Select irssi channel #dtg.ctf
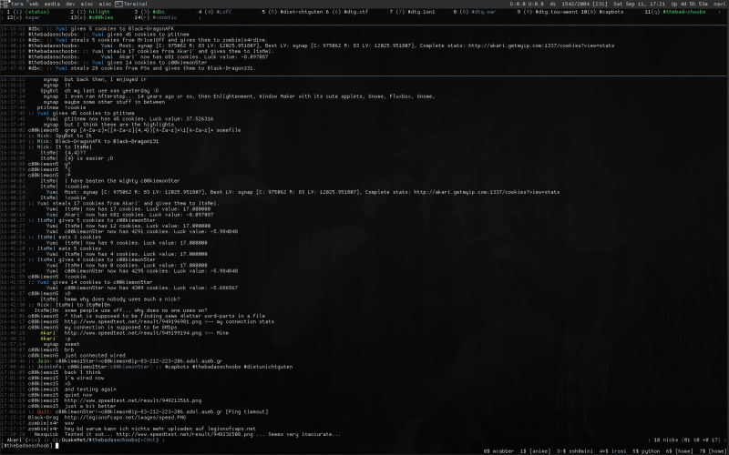 pos(346,12)
